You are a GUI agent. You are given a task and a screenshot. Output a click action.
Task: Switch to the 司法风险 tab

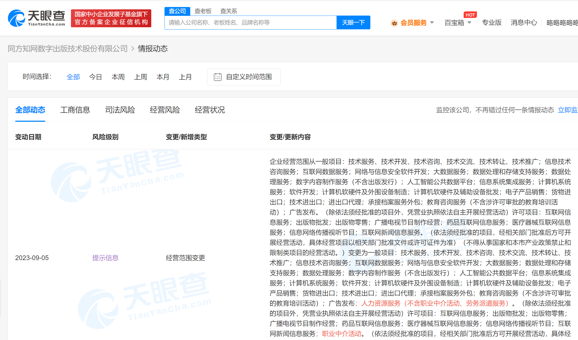click(120, 110)
